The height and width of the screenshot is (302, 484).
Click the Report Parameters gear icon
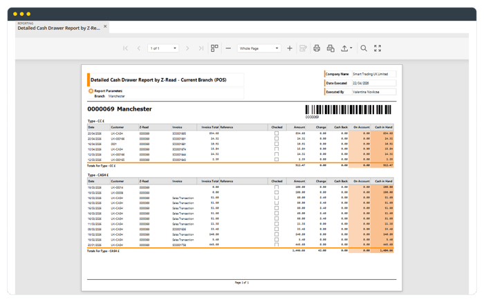pos(91,91)
